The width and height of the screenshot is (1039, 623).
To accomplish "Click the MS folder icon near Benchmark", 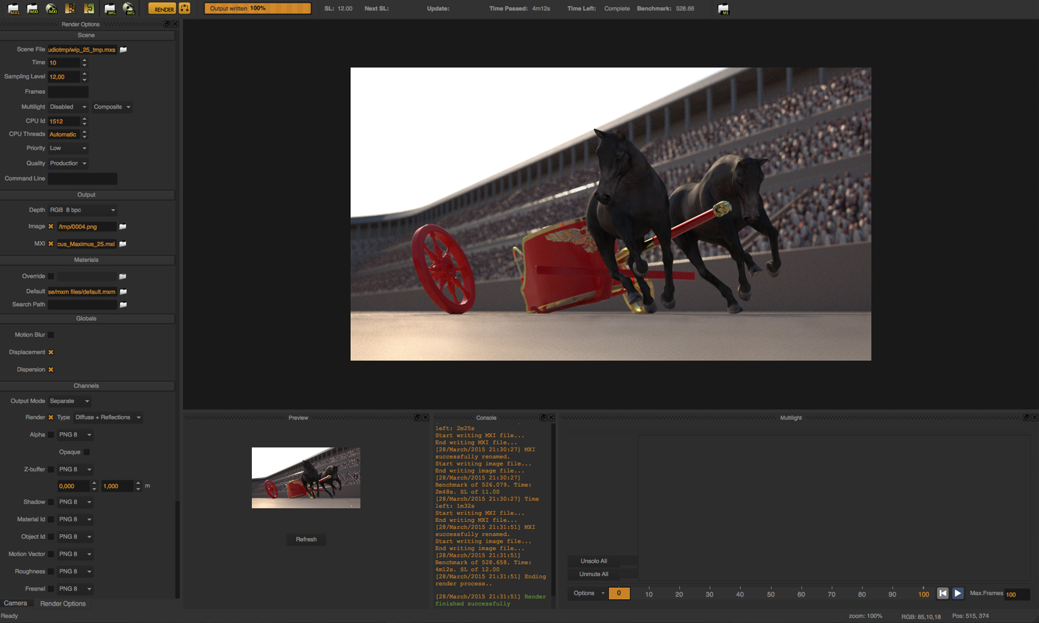I will 724,9.
